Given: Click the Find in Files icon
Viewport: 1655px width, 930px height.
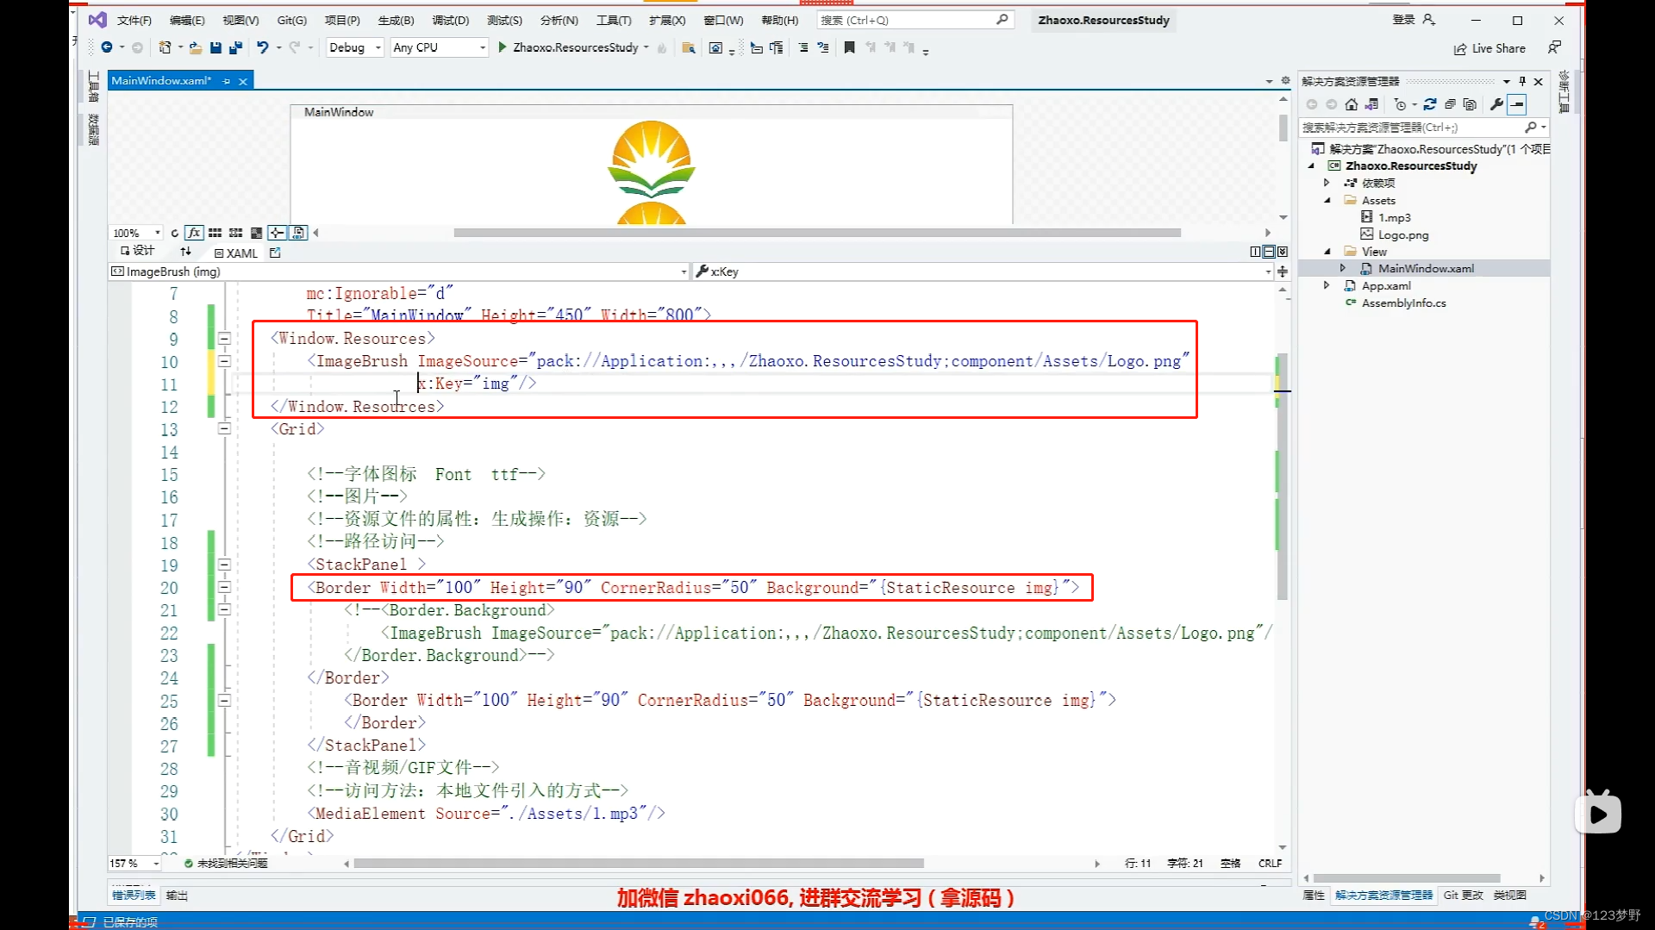Looking at the screenshot, I should click(689, 48).
